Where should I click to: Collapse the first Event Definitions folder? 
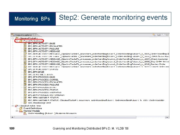pos(17,41)
